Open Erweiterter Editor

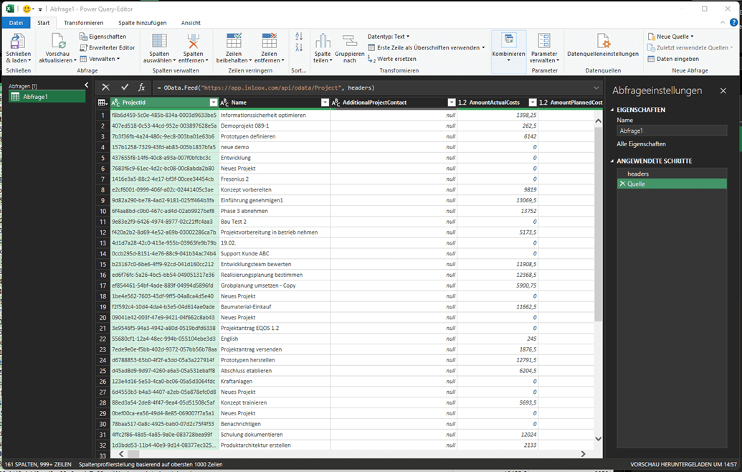pyautogui.click(x=107, y=48)
